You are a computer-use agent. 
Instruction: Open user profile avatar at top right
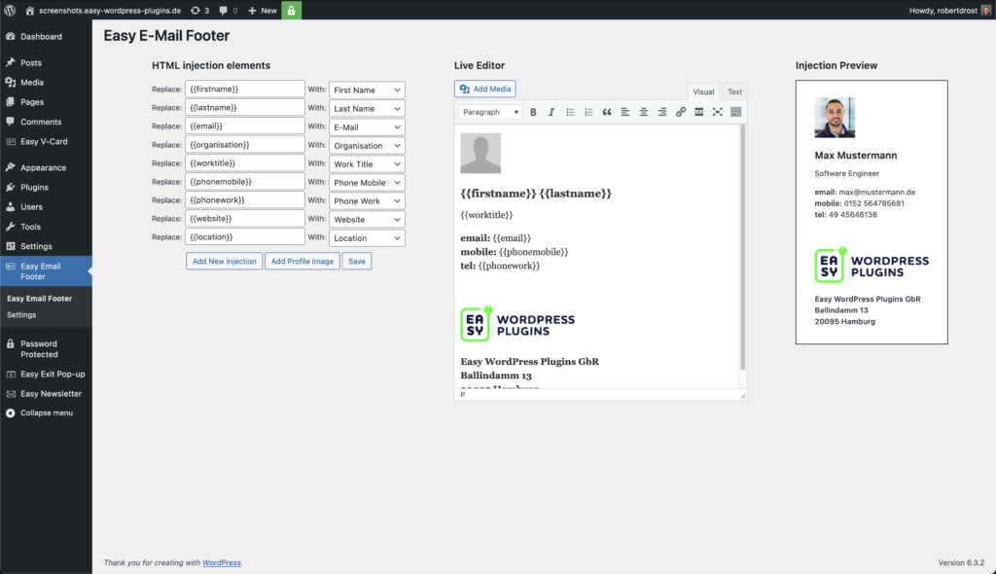(985, 10)
